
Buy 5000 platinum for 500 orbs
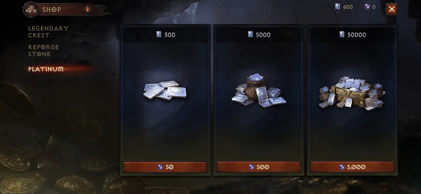click(259, 167)
